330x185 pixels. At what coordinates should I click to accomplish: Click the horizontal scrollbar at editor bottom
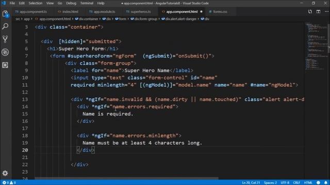126,178
